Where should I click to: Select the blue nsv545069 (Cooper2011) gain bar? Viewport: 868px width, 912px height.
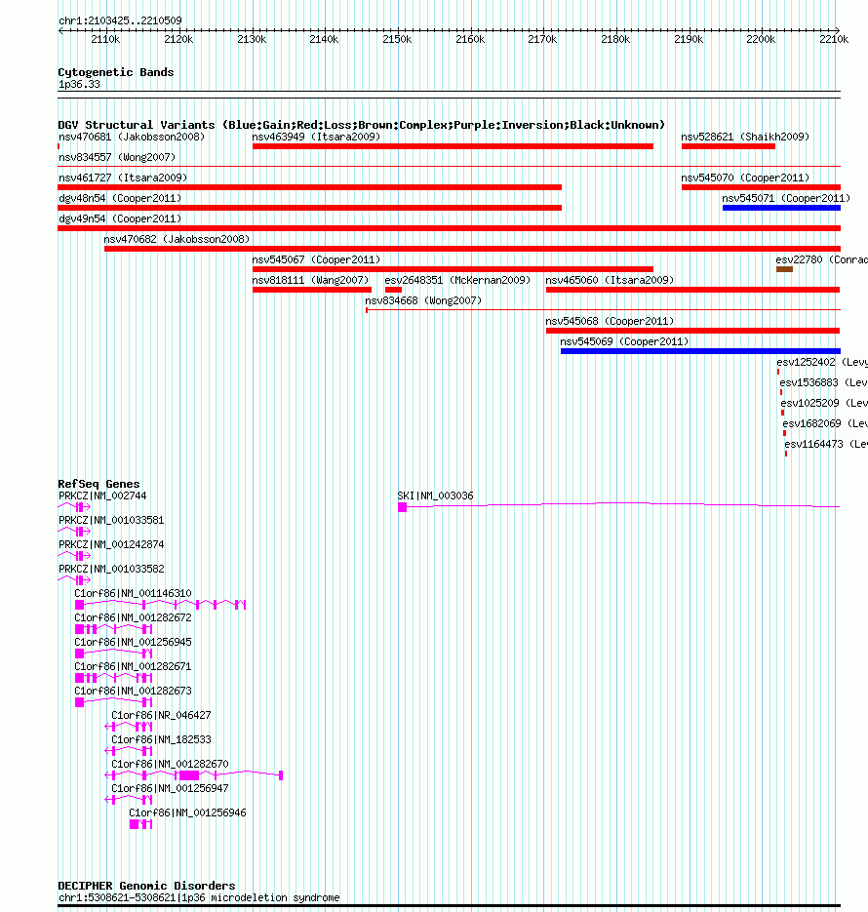coord(700,351)
